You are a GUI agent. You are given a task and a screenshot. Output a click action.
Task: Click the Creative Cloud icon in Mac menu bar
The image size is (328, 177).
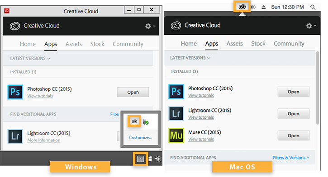pyautogui.click(x=242, y=7)
